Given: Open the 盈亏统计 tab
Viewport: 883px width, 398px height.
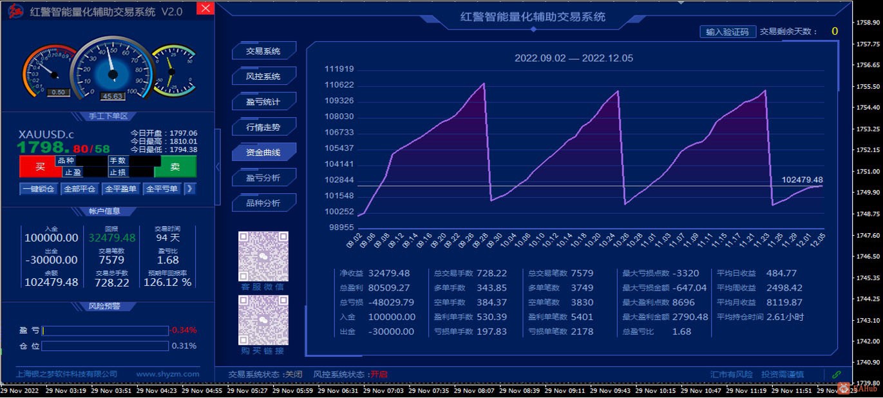Looking at the screenshot, I should click(263, 102).
